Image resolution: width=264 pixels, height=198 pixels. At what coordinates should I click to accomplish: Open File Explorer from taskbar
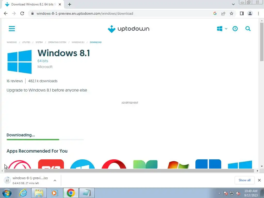pyautogui.click(x=39, y=193)
